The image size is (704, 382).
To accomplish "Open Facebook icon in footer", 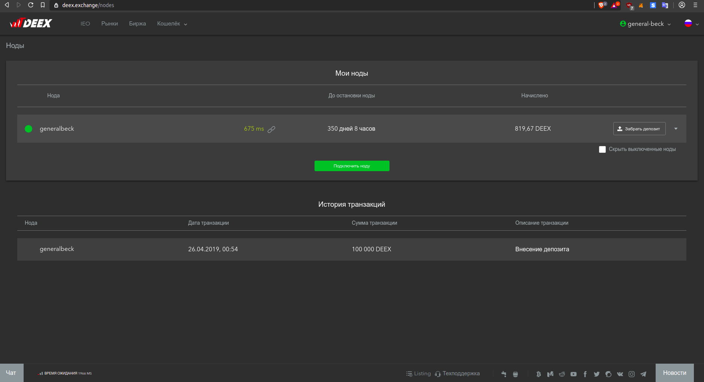I will coord(585,374).
